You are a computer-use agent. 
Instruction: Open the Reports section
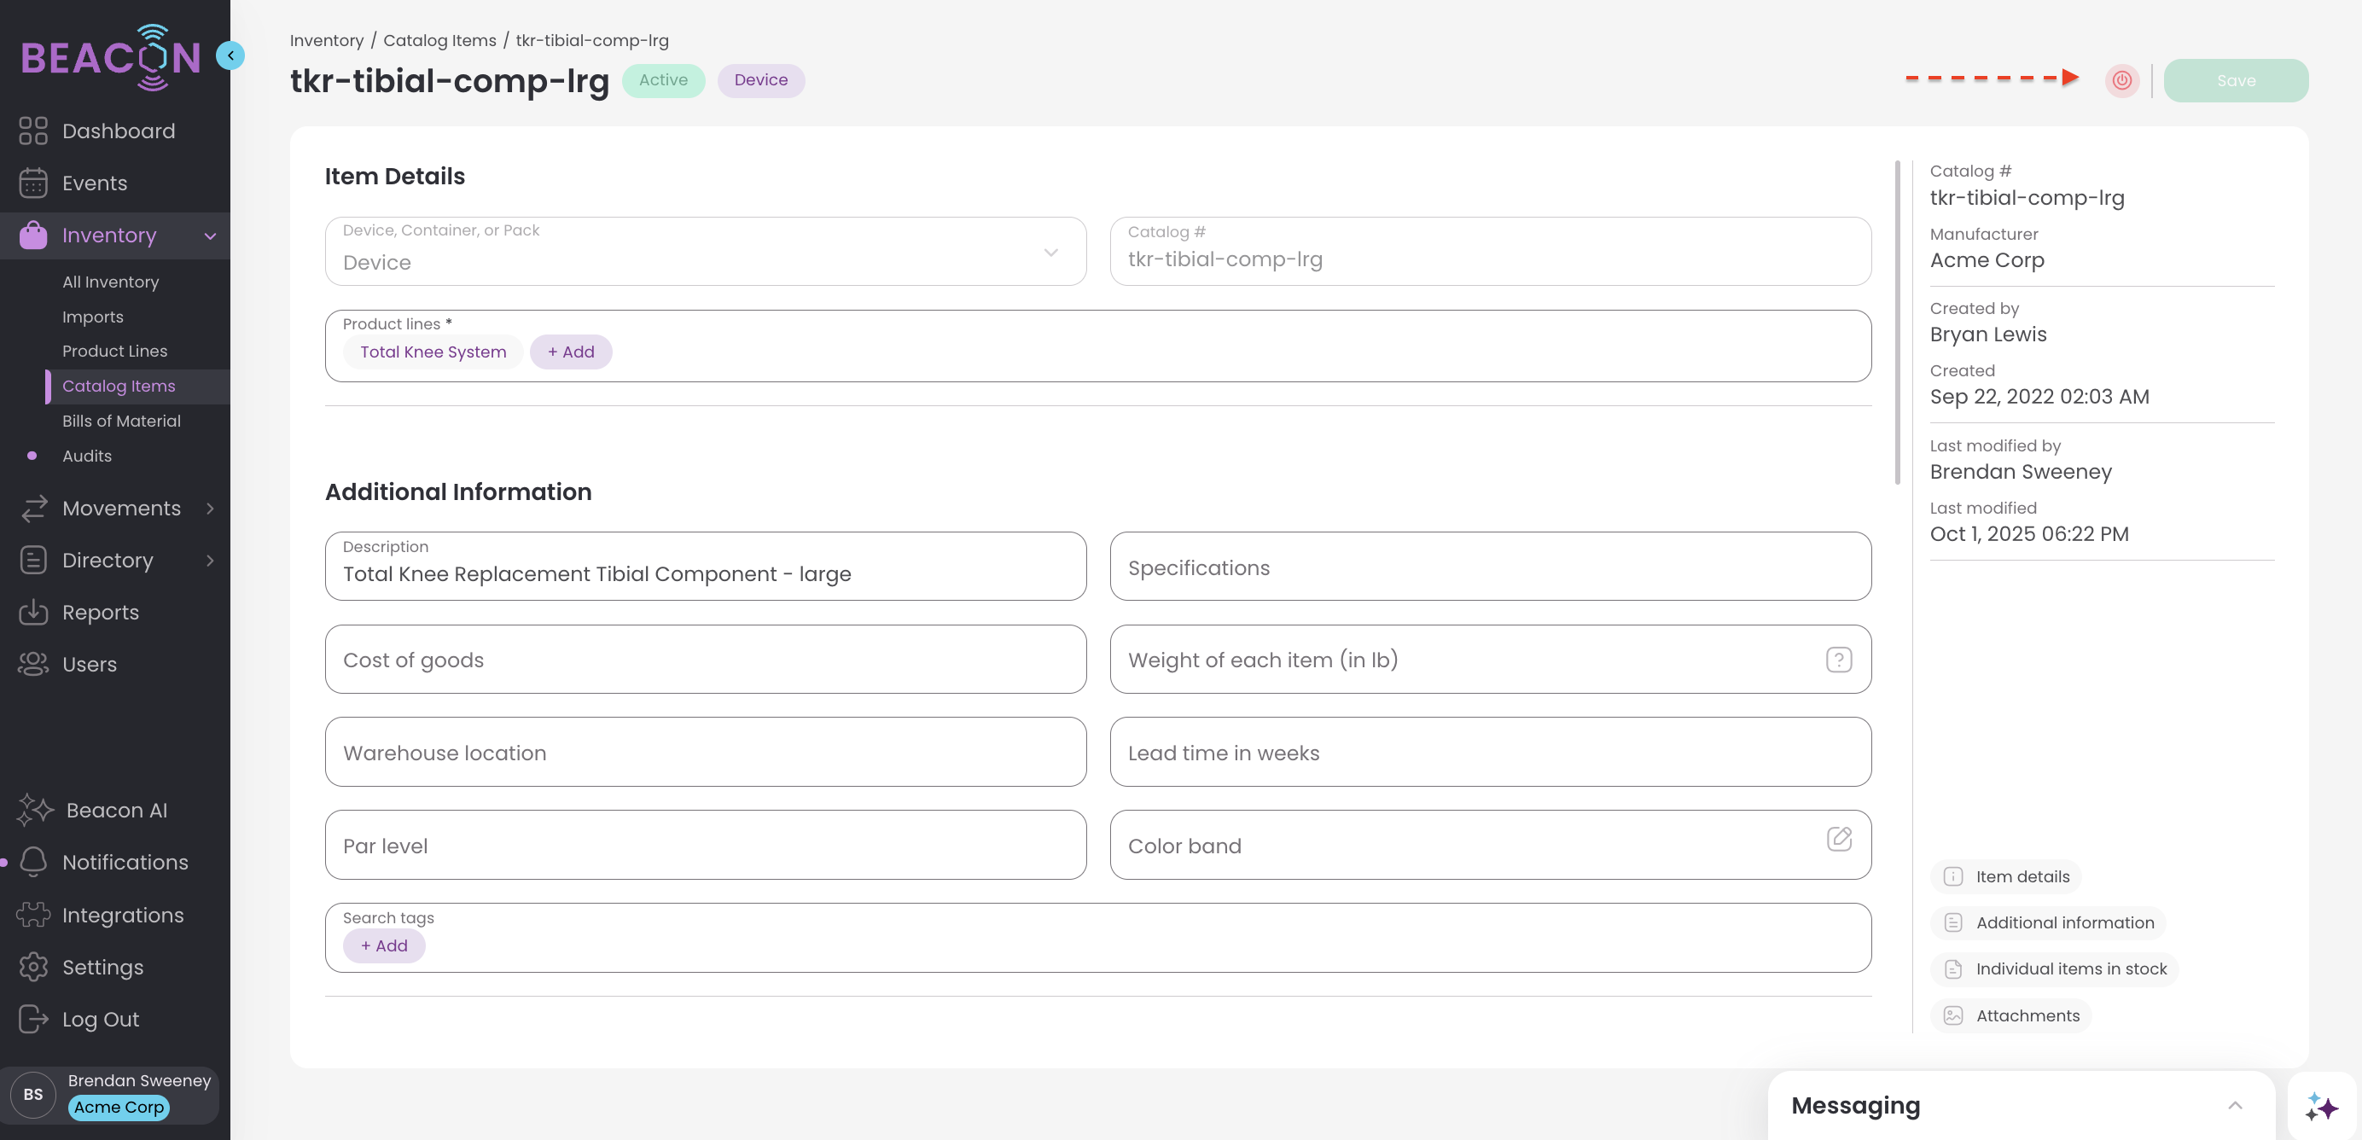(x=100, y=613)
